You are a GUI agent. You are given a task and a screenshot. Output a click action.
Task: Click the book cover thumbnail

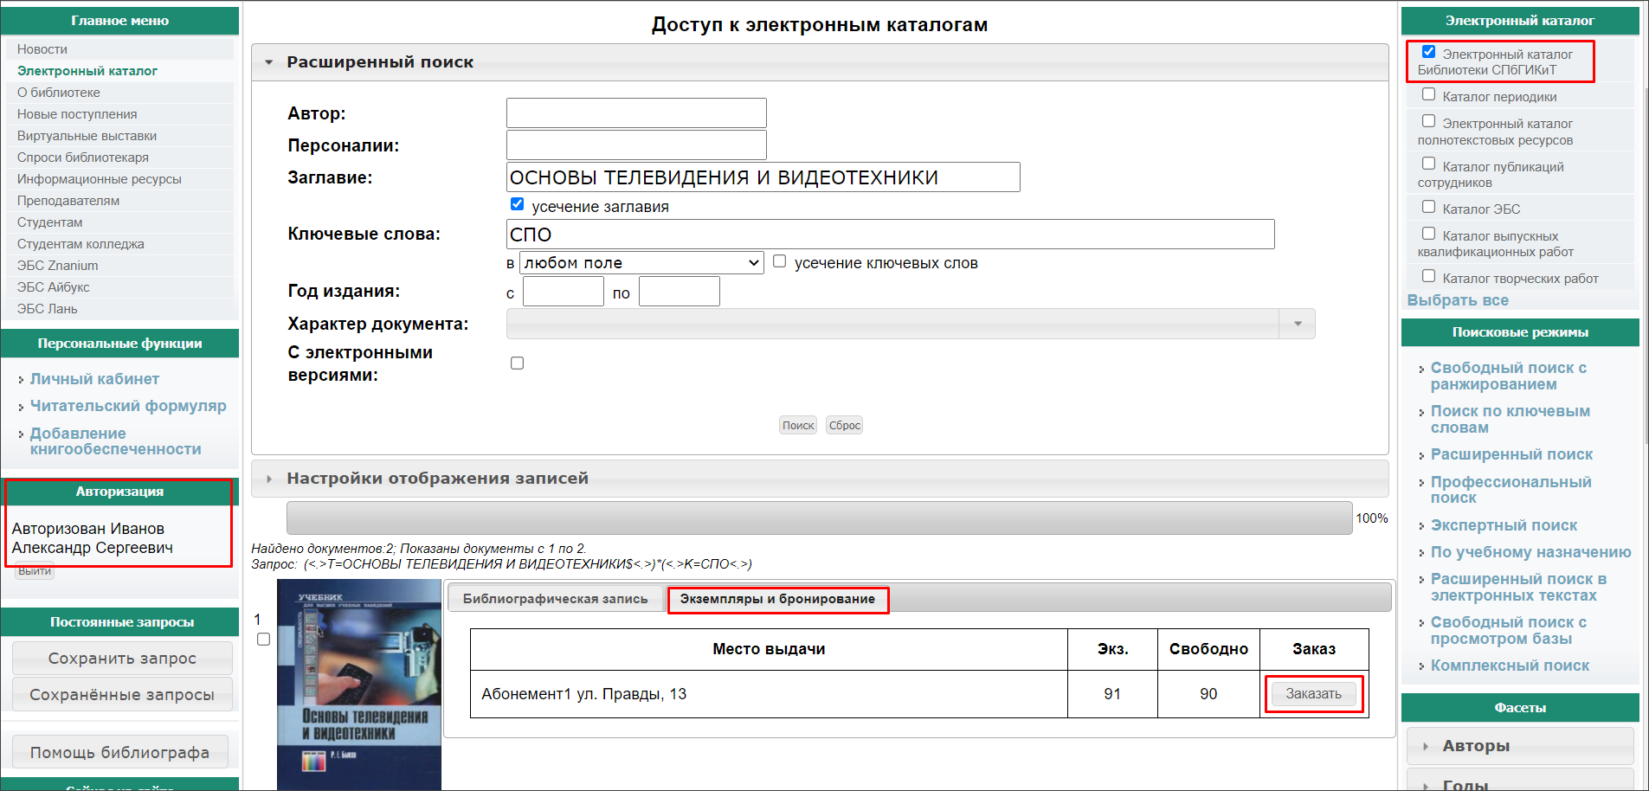point(359,684)
